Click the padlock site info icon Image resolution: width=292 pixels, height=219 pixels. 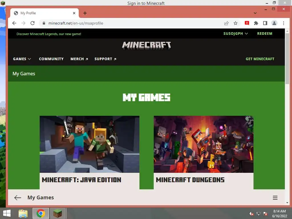pyautogui.click(x=44, y=23)
